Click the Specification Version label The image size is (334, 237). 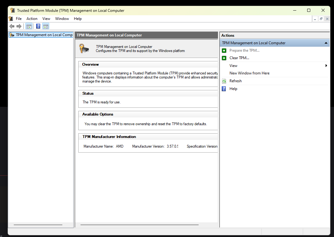pyautogui.click(x=202, y=146)
